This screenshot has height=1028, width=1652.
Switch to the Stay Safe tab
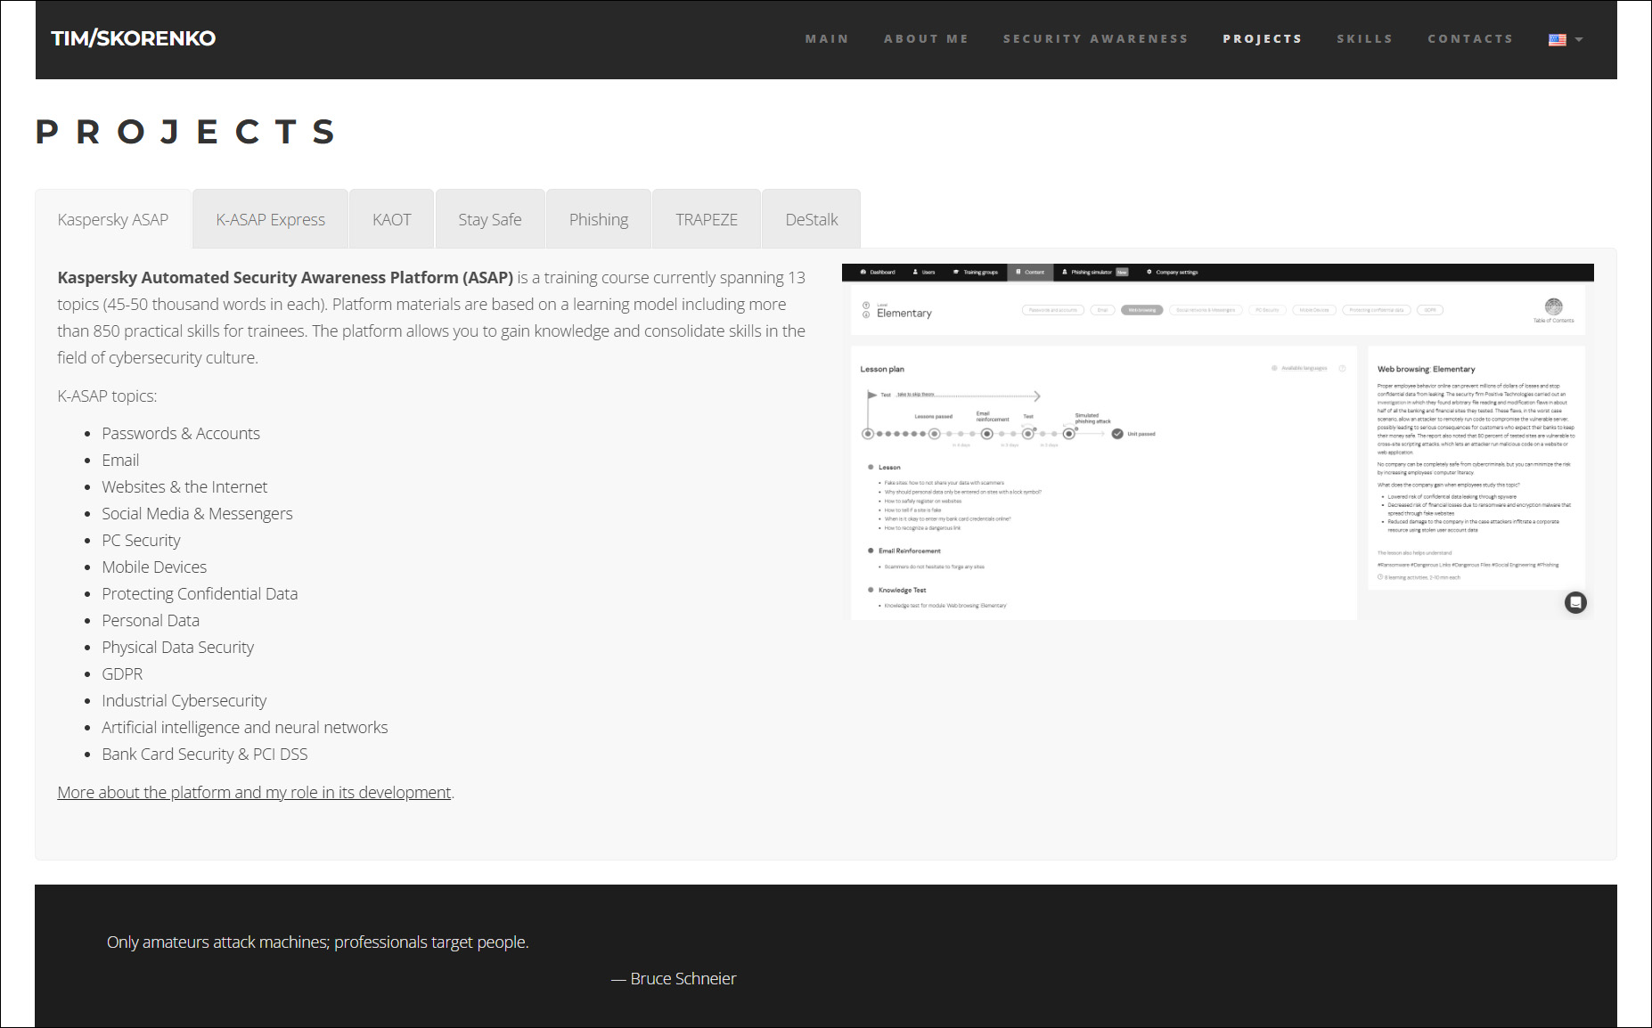[490, 219]
